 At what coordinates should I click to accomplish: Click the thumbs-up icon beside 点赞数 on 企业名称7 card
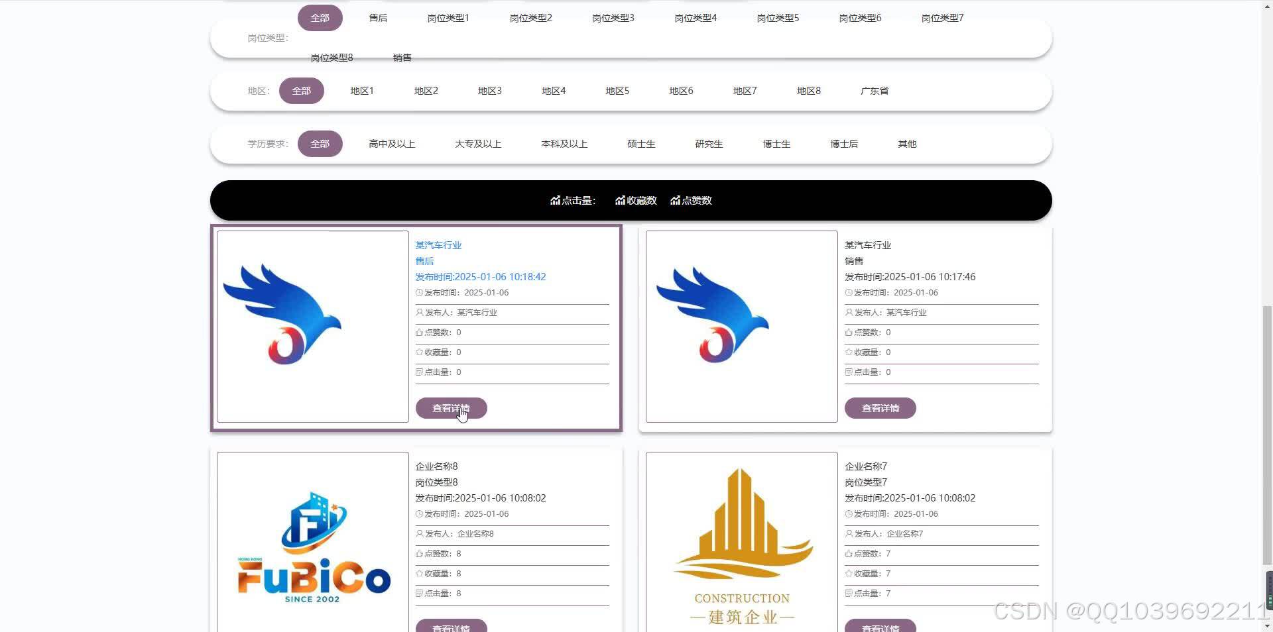[849, 553]
